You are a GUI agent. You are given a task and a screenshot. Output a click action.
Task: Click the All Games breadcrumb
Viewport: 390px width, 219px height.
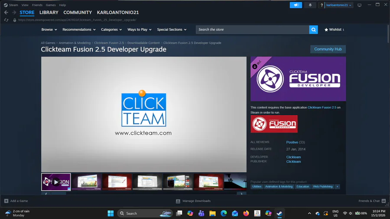[48, 43]
